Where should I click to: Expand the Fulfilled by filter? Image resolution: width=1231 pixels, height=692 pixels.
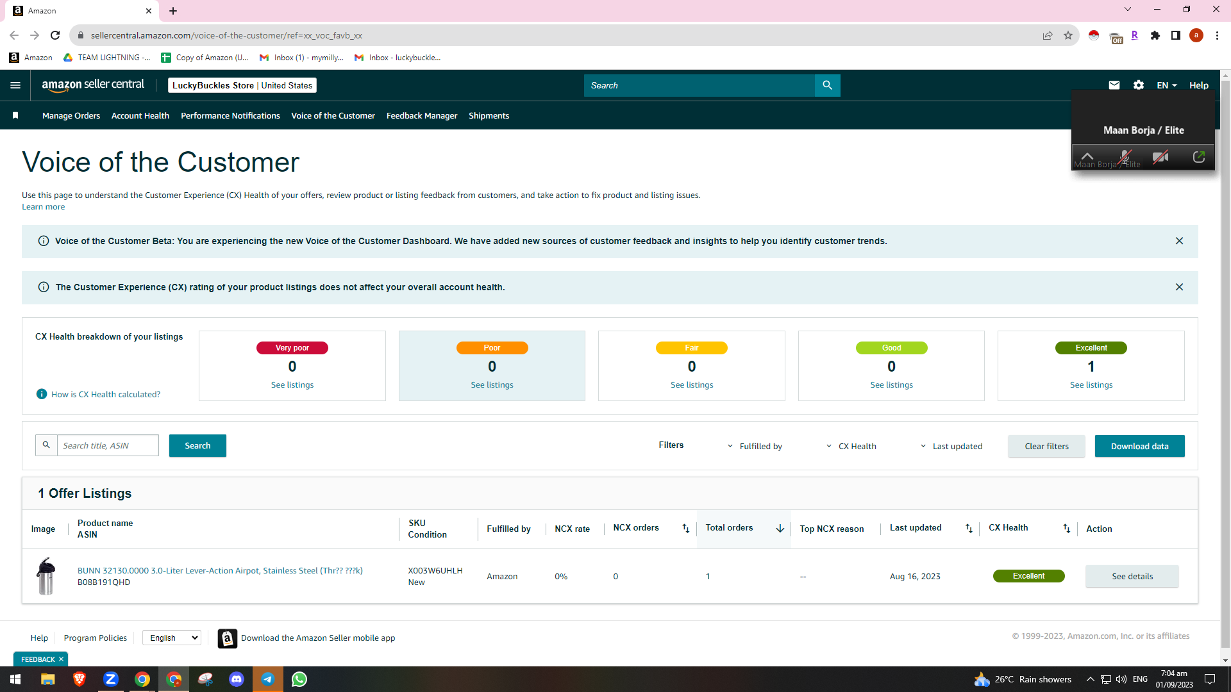(755, 446)
